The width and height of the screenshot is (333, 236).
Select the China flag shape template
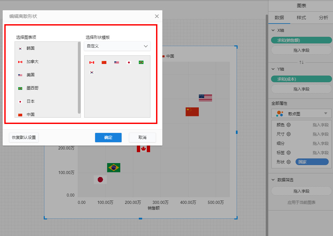pyautogui.click(x=104, y=62)
